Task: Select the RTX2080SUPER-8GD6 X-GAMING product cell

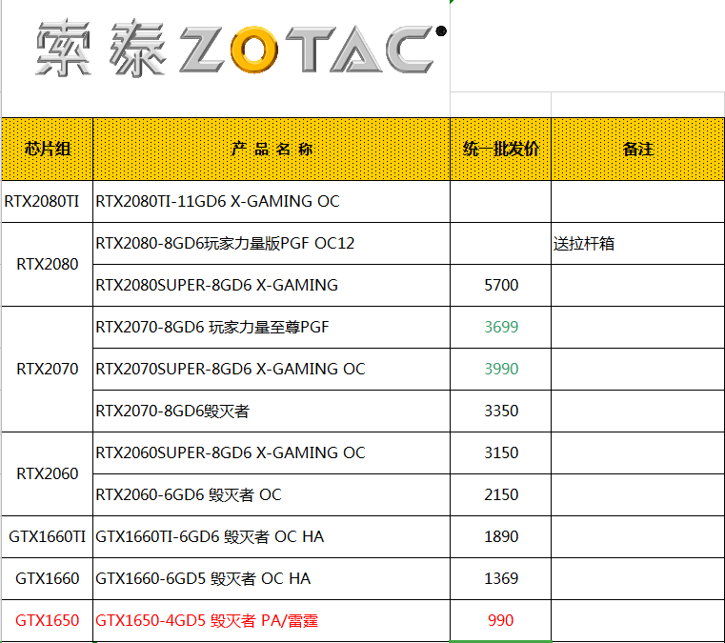Action: (x=272, y=285)
